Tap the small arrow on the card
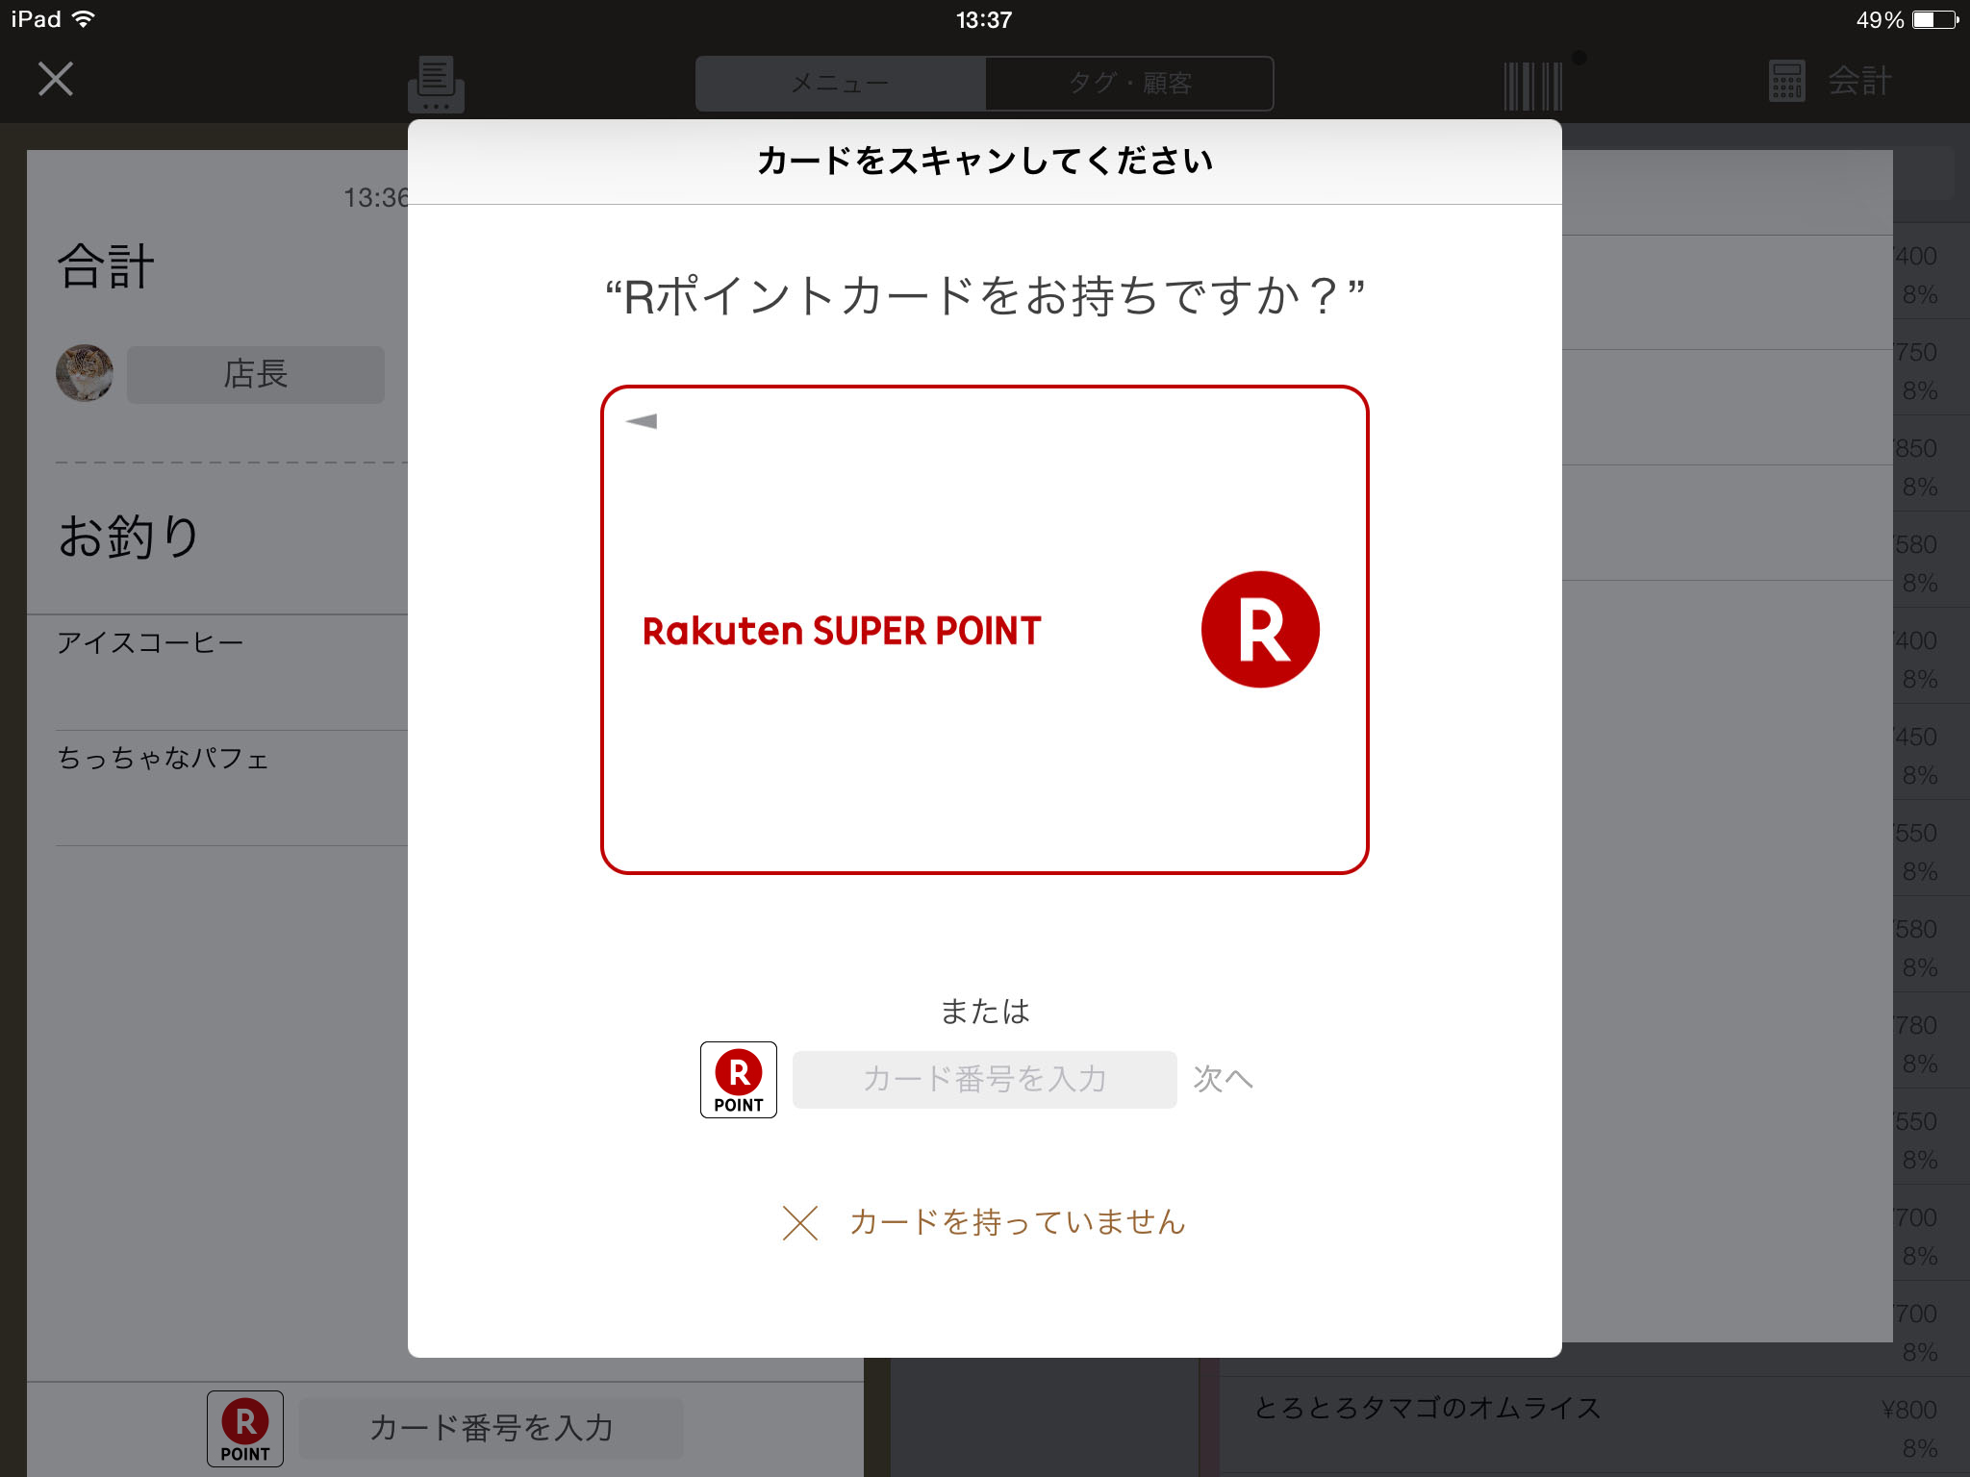Viewport: 1970px width, 1477px height. coord(642,421)
